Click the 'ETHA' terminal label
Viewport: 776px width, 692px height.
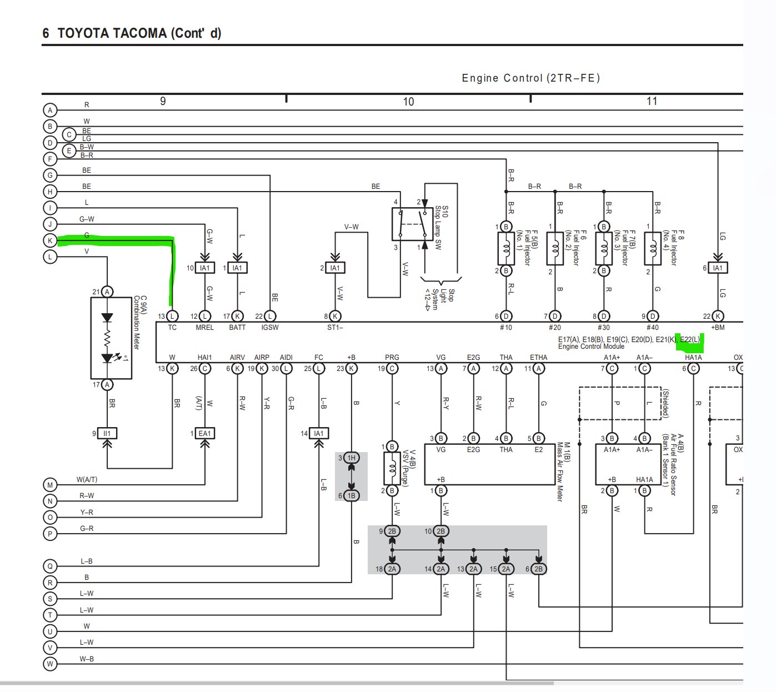click(538, 358)
